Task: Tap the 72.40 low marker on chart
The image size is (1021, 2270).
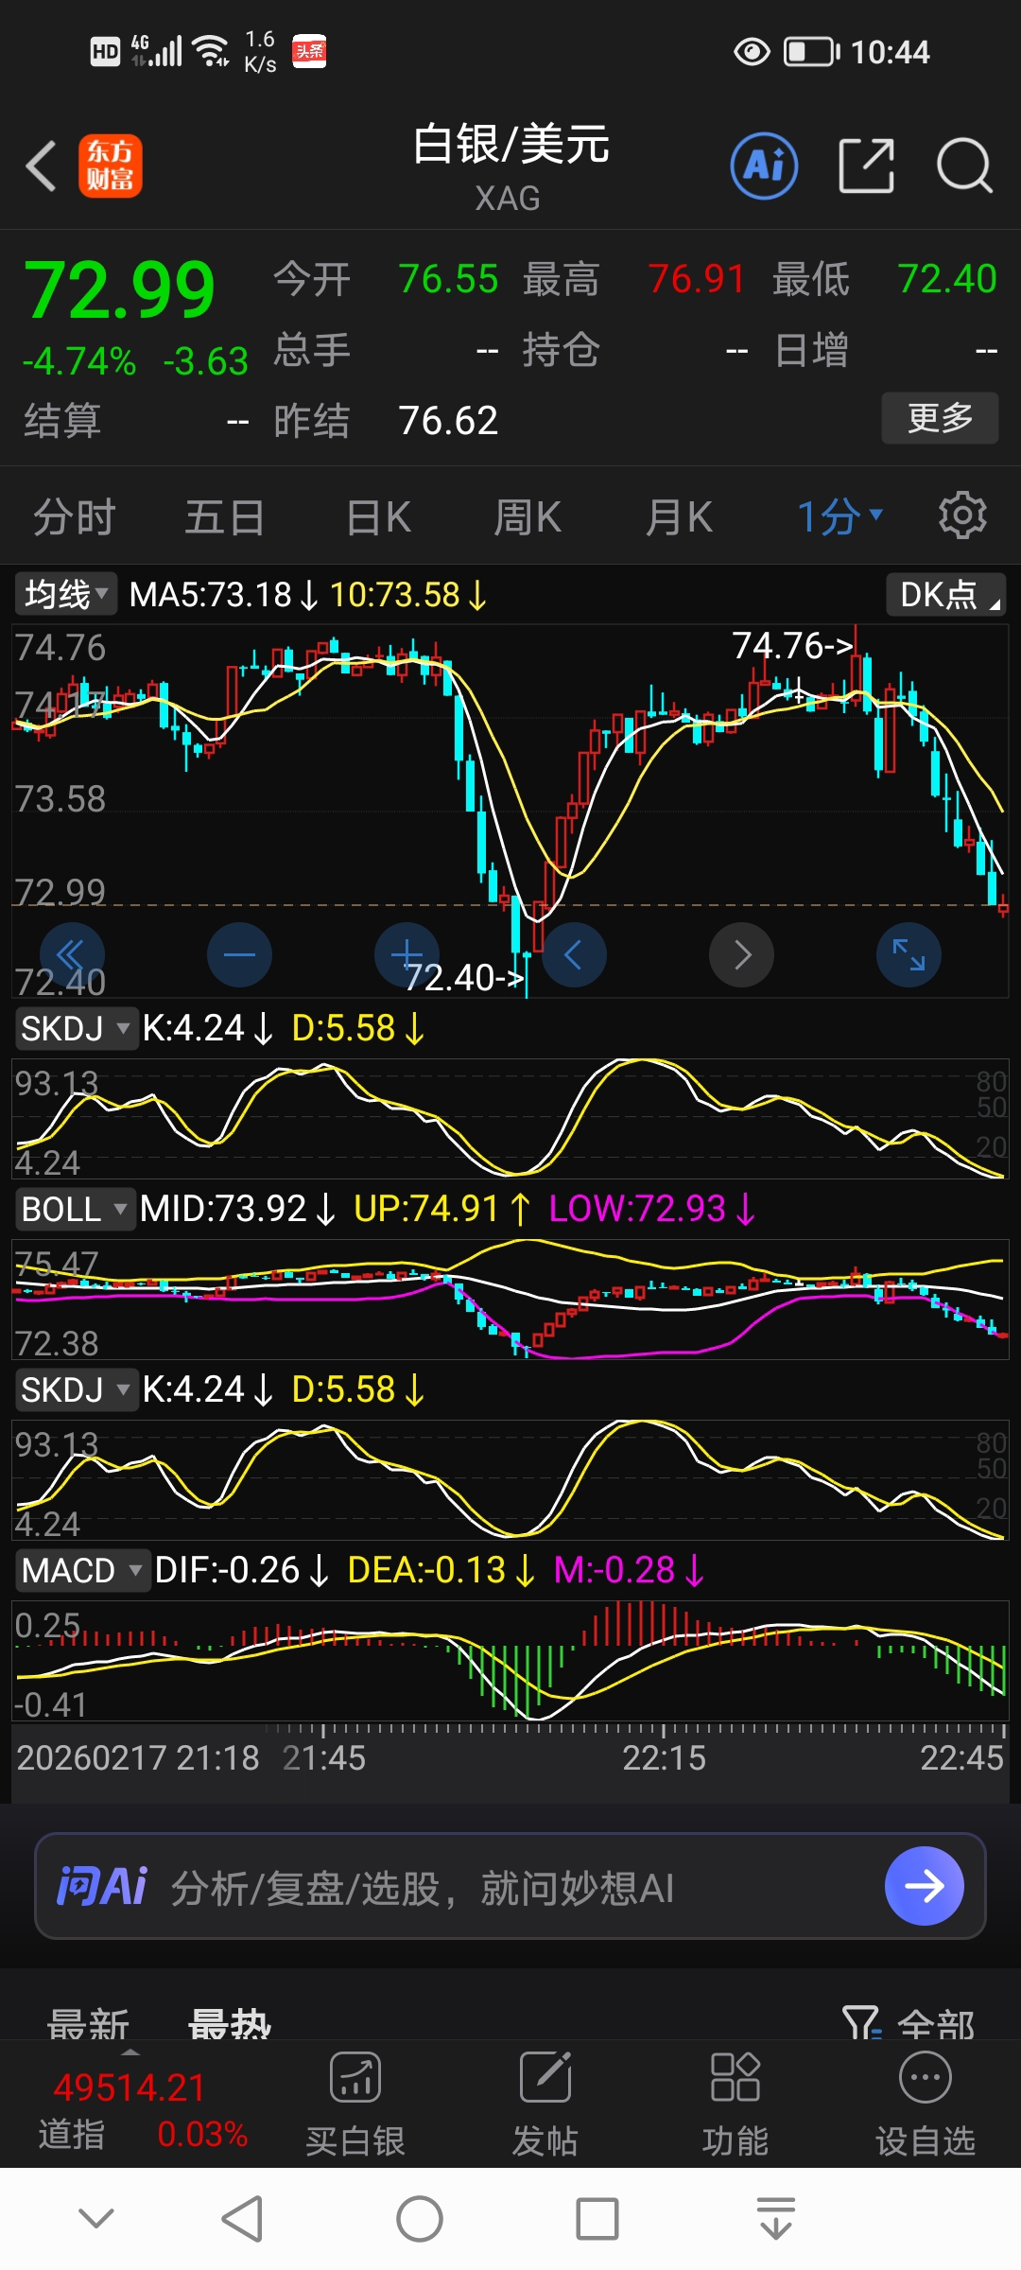Action: pyautogui.click(x=464, y=977)
